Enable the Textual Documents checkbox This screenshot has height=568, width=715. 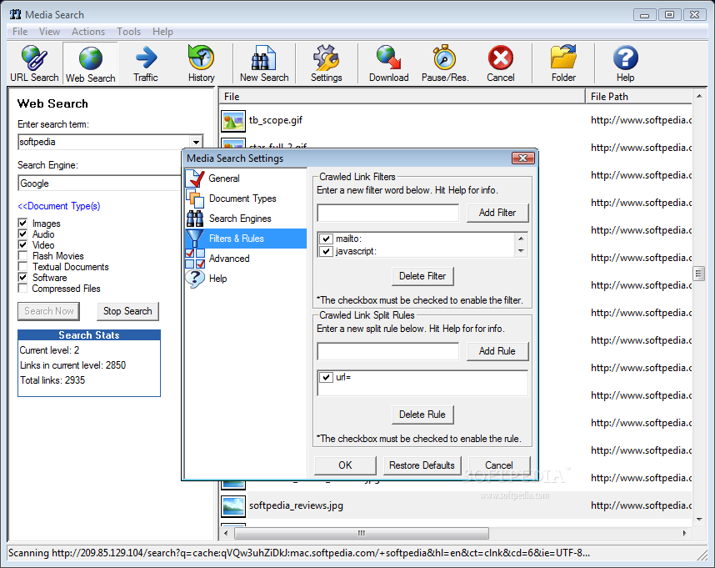coord(22,266)
